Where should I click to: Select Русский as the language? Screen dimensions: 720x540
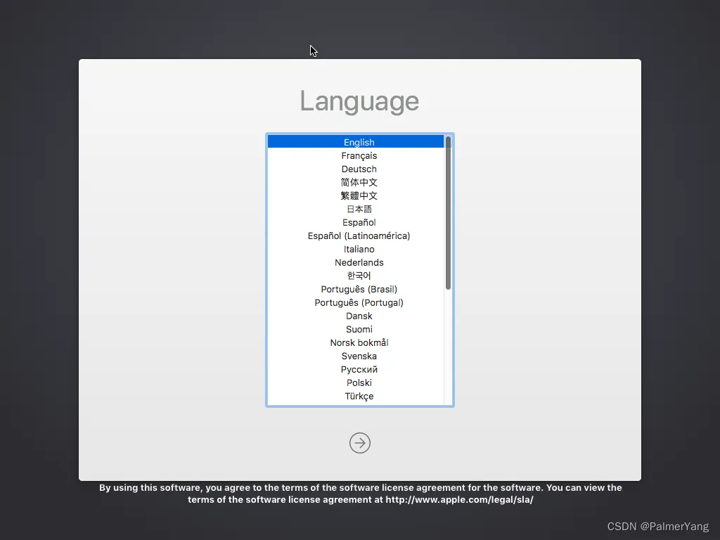(359, 370)
